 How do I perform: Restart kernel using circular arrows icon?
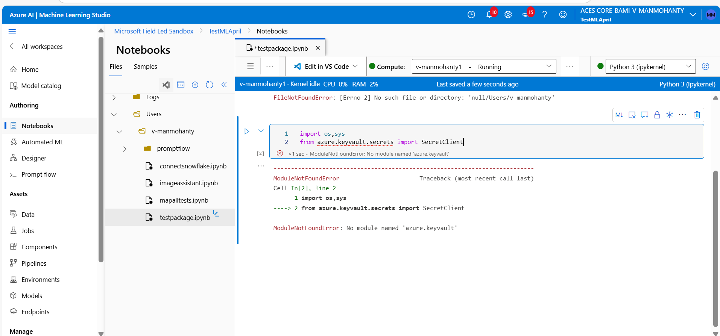click(x=706, y=66)
